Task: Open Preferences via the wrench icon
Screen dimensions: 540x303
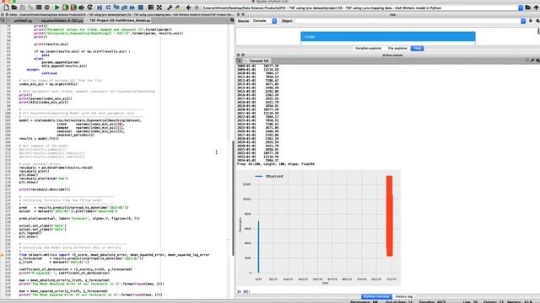Action: (170, 8)
